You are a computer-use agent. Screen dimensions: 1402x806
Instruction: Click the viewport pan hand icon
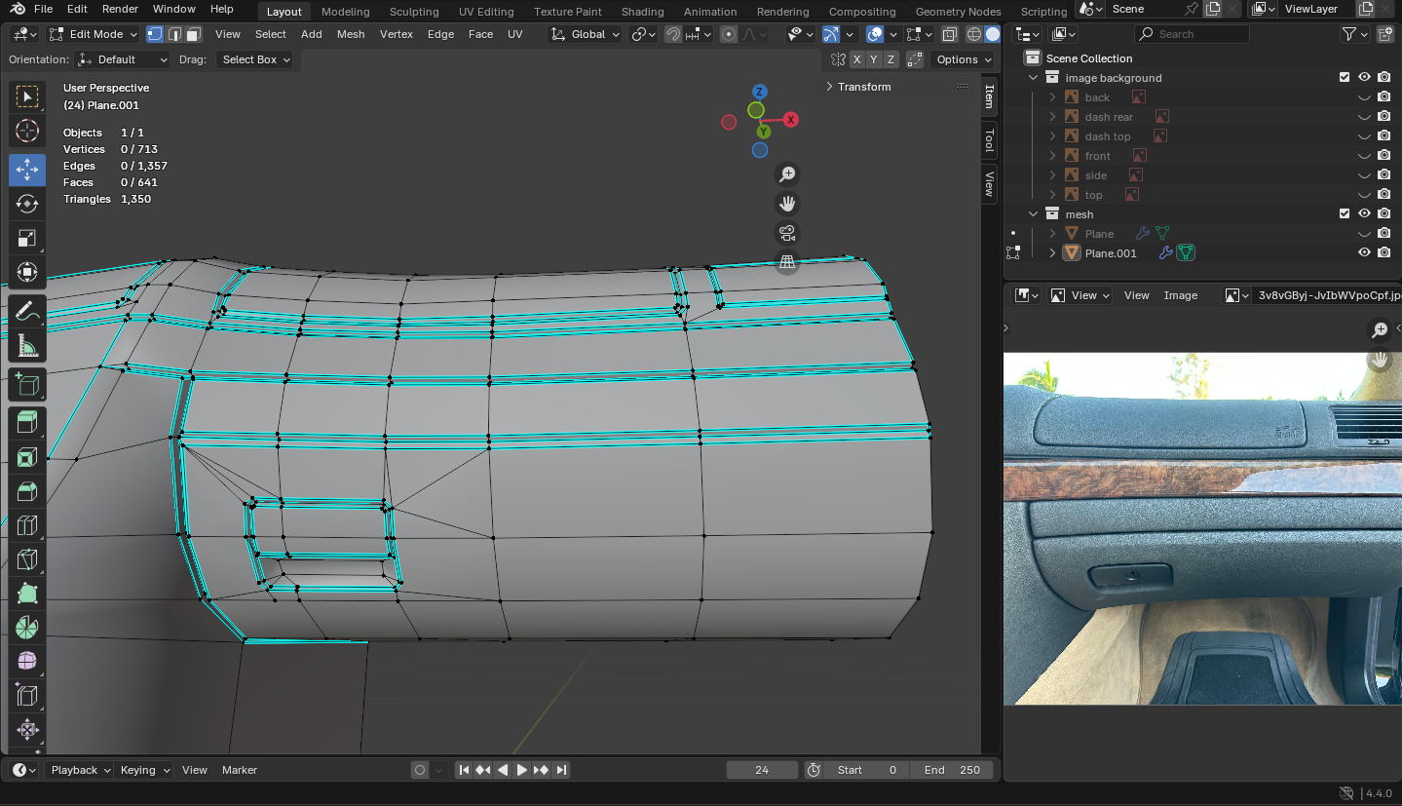[x=787, y=204]
